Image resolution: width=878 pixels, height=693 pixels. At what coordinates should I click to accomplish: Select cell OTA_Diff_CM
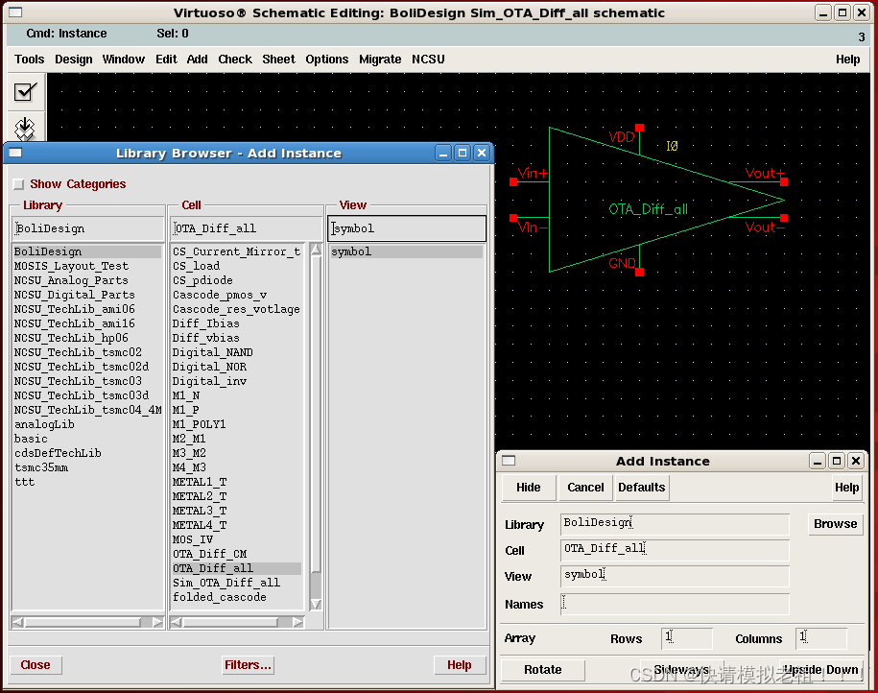[209, 554]
